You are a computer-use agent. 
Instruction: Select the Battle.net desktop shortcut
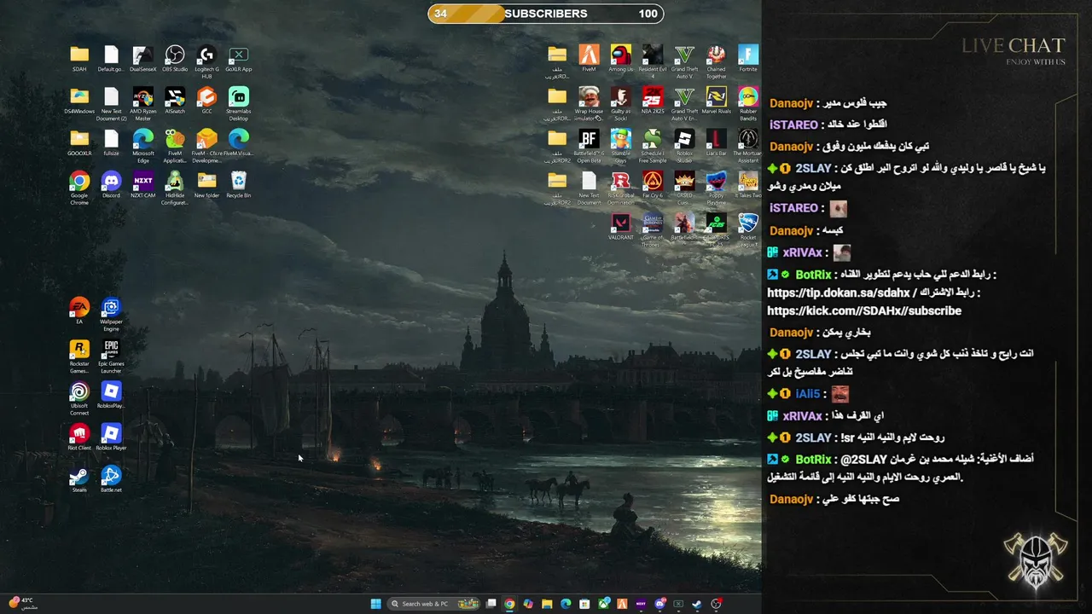coord(111,478)
